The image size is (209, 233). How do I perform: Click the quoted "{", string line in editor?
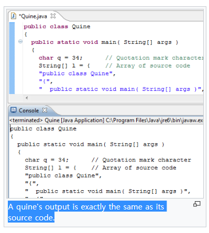coord(46,81)
